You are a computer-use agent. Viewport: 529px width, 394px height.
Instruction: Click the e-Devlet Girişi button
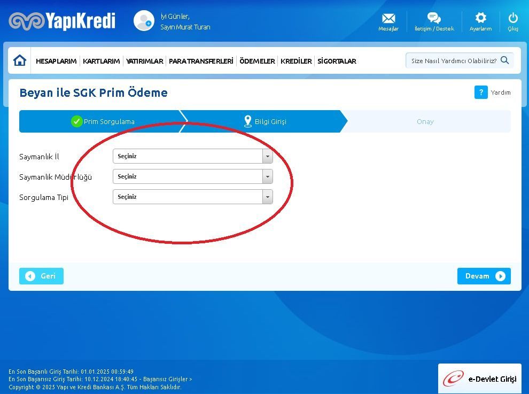click(479, 378)
